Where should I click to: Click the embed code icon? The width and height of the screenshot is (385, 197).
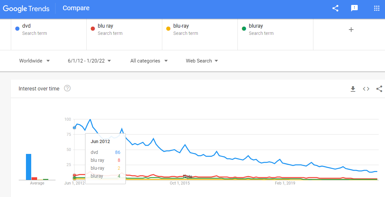click(366, 89)
